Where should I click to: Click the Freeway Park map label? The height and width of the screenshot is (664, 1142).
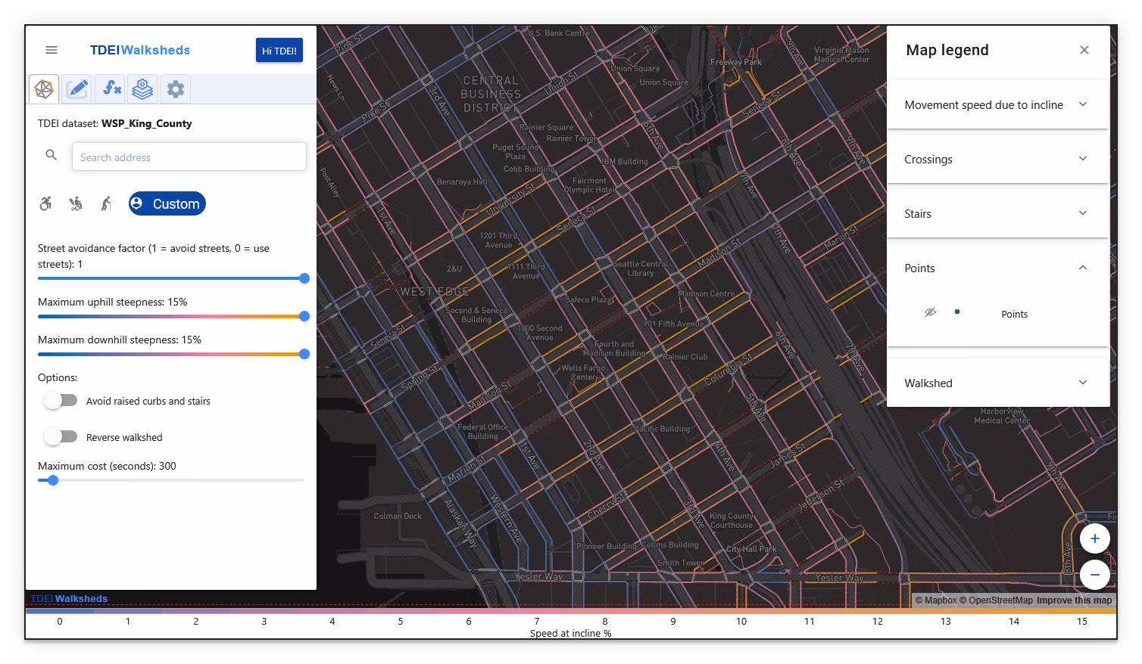pyautogui.click(x=735, y=62)
